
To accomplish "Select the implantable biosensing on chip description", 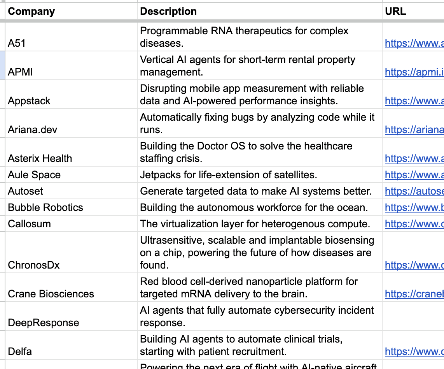I will (x=260, y=253).
